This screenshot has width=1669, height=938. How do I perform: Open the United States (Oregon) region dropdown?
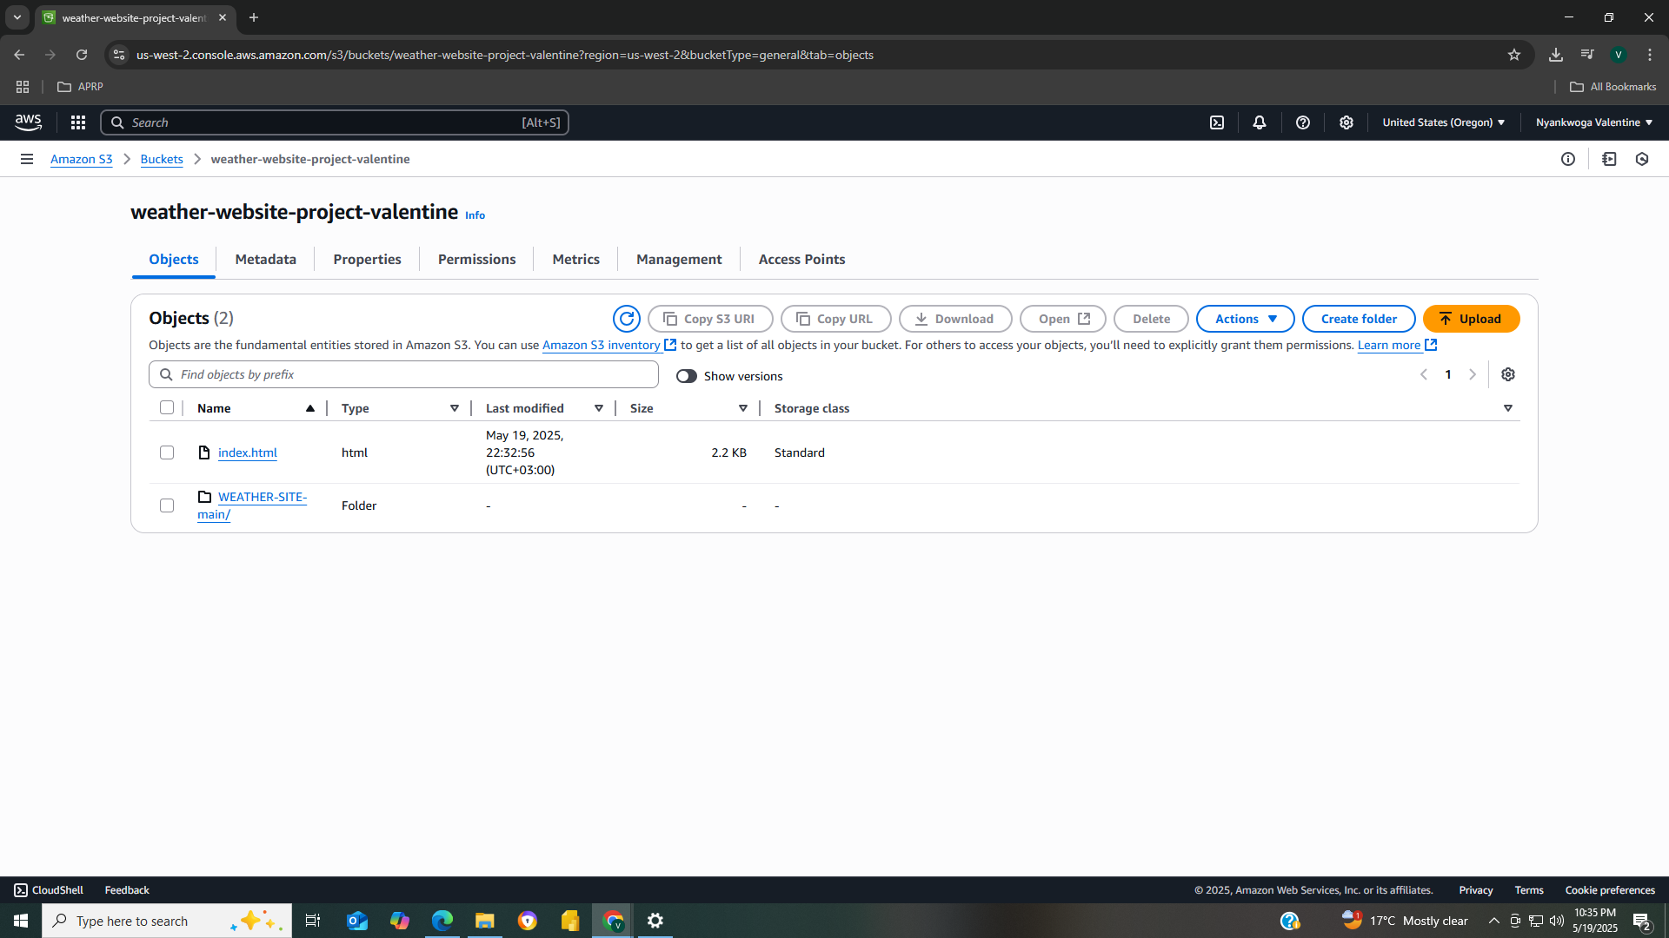click(x=1443, y=122)
